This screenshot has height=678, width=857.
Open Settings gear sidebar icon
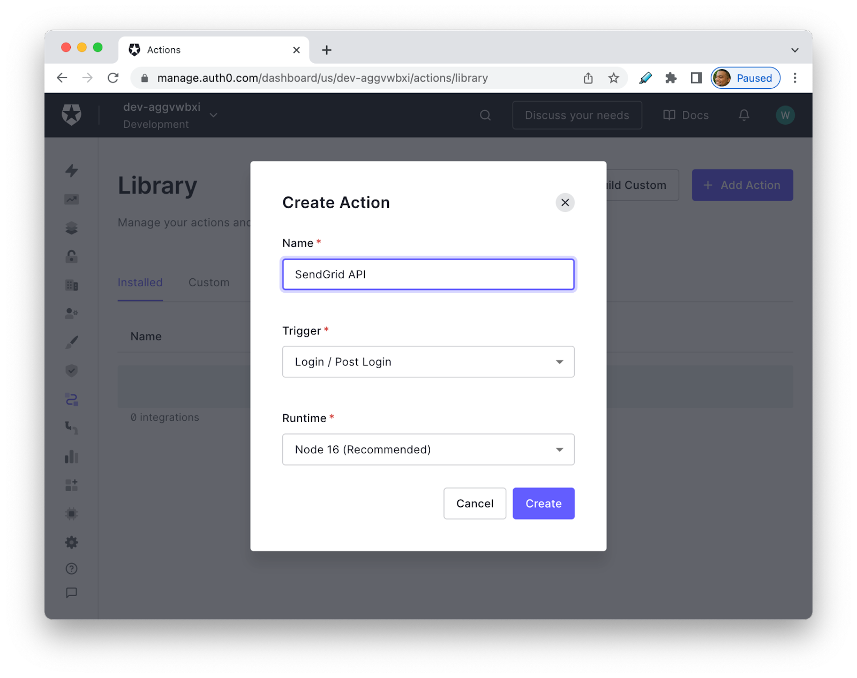71,543
